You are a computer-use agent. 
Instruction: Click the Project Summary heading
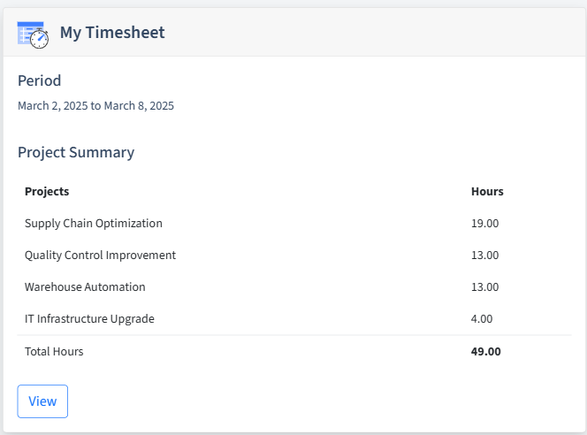pyautogui.click(x=76, y=152)
